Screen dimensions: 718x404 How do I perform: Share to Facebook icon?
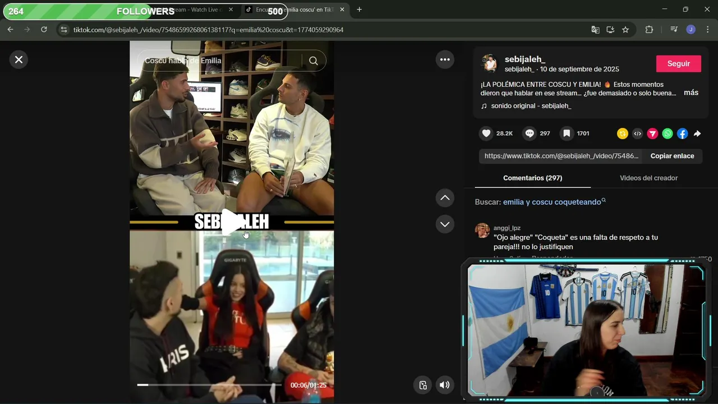[x=682, y=134]
